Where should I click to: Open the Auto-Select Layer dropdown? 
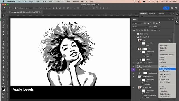click(x=29, y=8)
